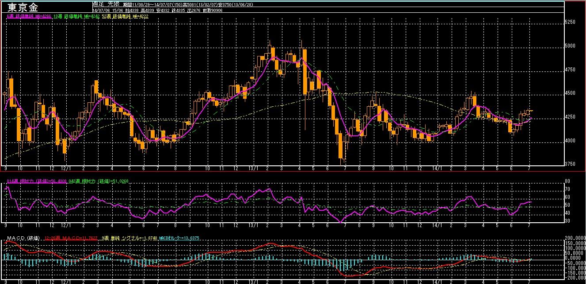Click the OHLC data row in header
The image size is (586, 284).
158,9
